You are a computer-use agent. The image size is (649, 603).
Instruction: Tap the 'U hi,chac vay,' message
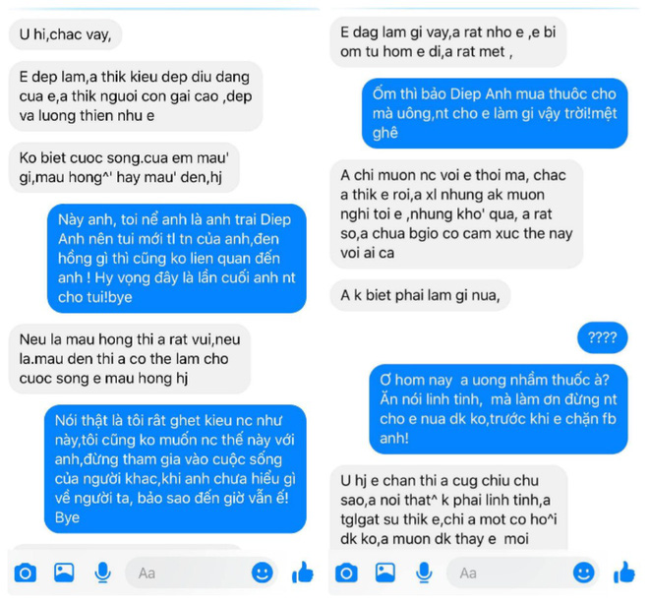click(66, 34)
